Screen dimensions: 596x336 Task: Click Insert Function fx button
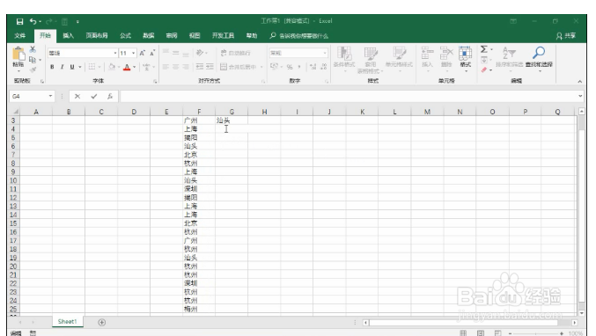(110, 97)
